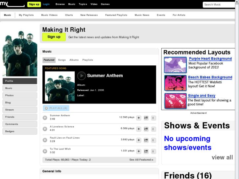Open Badges in the sidebar
Viewport: 239px width, 179px height.
[x=20, y=131]
